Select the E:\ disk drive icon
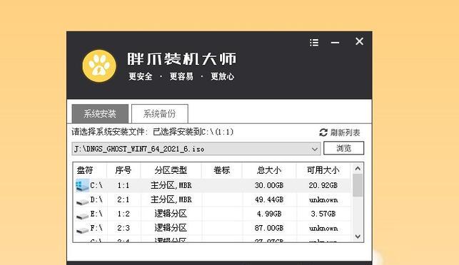The height and width of the screenshot is (265, 459). coord(82,216)
